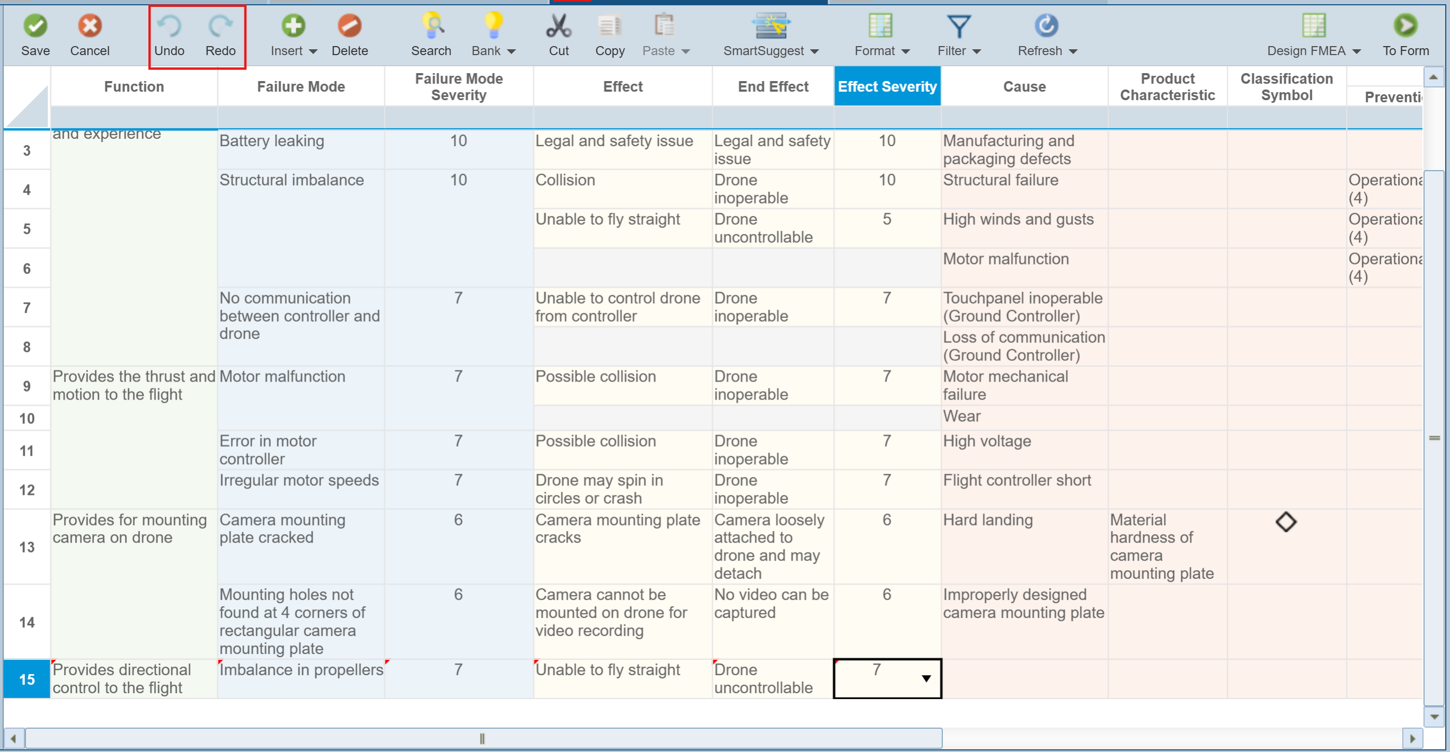Open the SmartSuggest dropdown menu
Image resolution: width=1450 pixels, height=752 pixels.
[x=815, y=52]
